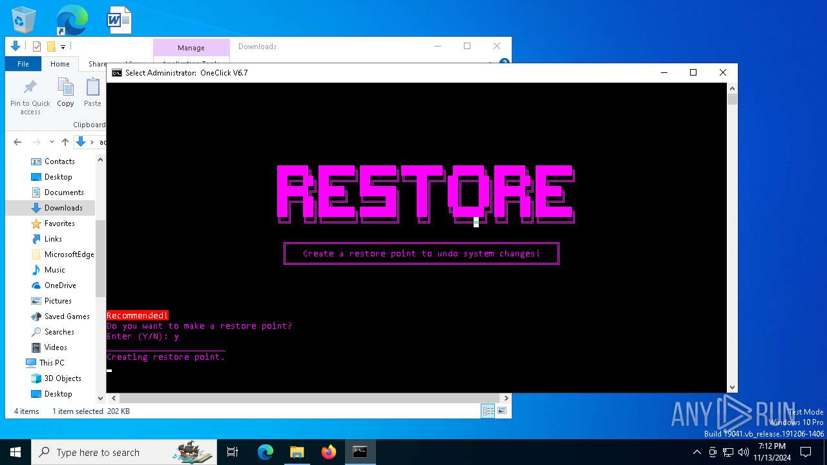
Task: Maximize the OneClick console window
Action: (693, 73)
